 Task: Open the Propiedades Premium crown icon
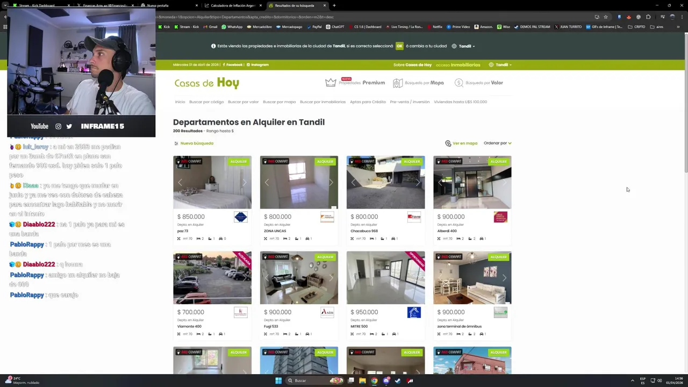(x=331, y=83)
